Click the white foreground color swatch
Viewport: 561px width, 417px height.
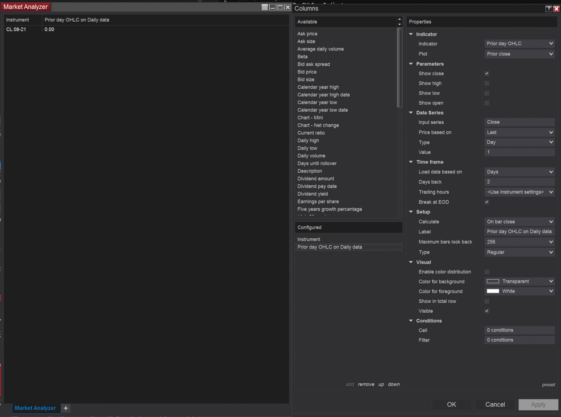click(x=493, y=291)
